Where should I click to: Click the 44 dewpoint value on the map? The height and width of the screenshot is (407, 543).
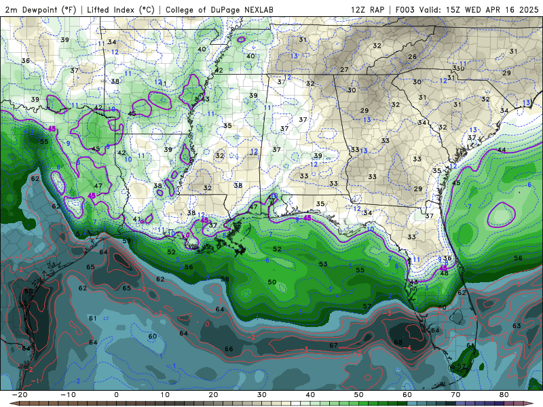click(x=502, y=150)
